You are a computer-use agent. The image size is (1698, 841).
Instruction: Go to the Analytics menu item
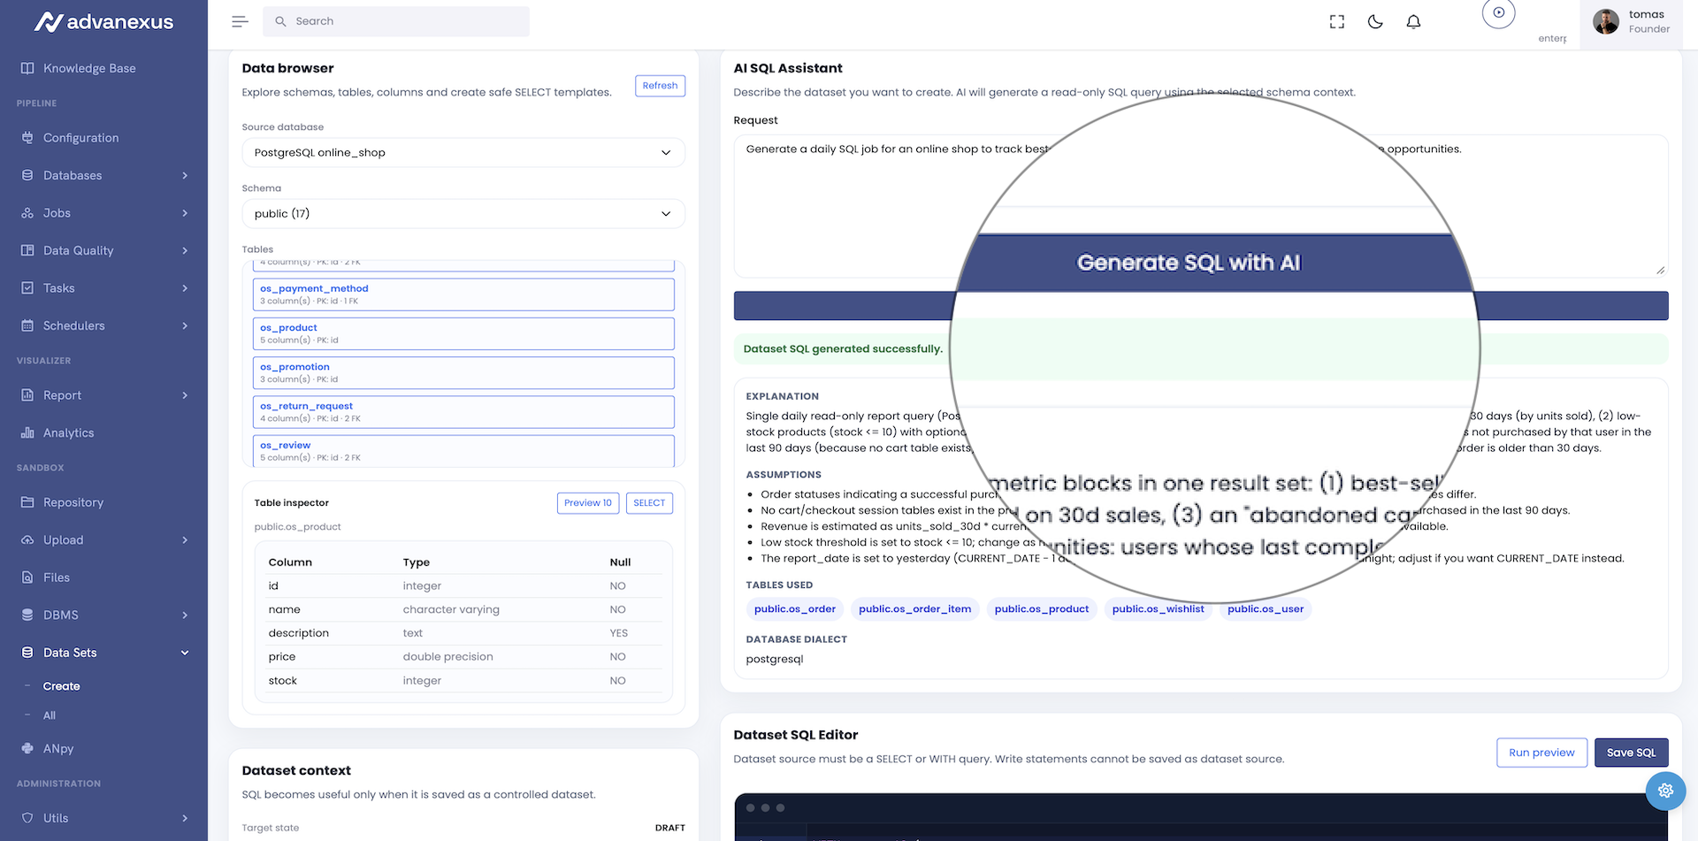tap(68, 432)
